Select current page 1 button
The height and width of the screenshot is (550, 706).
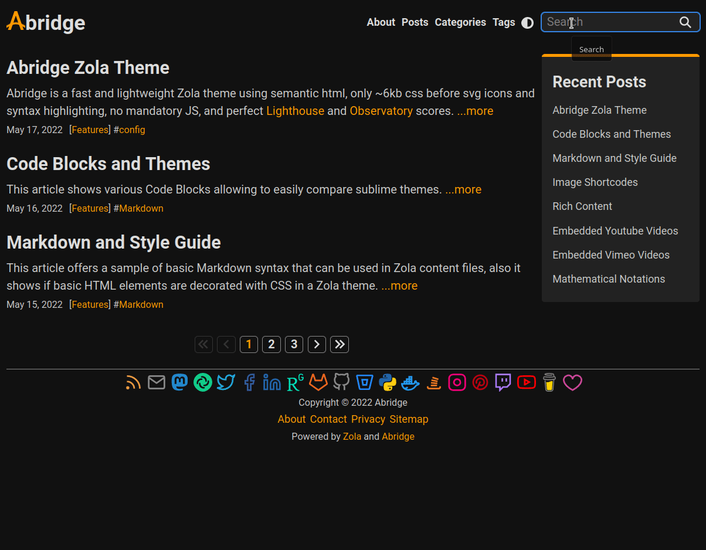pyautogui.click(x=249, y=345)
